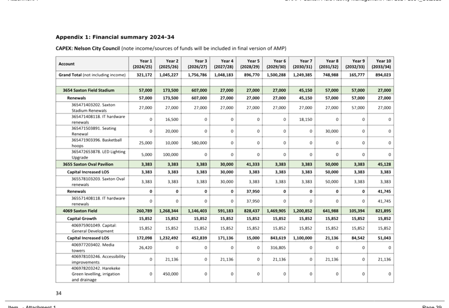Screen dimensions: 449x308
Task: Select the '4069 Saxton Field' row label
Action: [x=80, y=211]
